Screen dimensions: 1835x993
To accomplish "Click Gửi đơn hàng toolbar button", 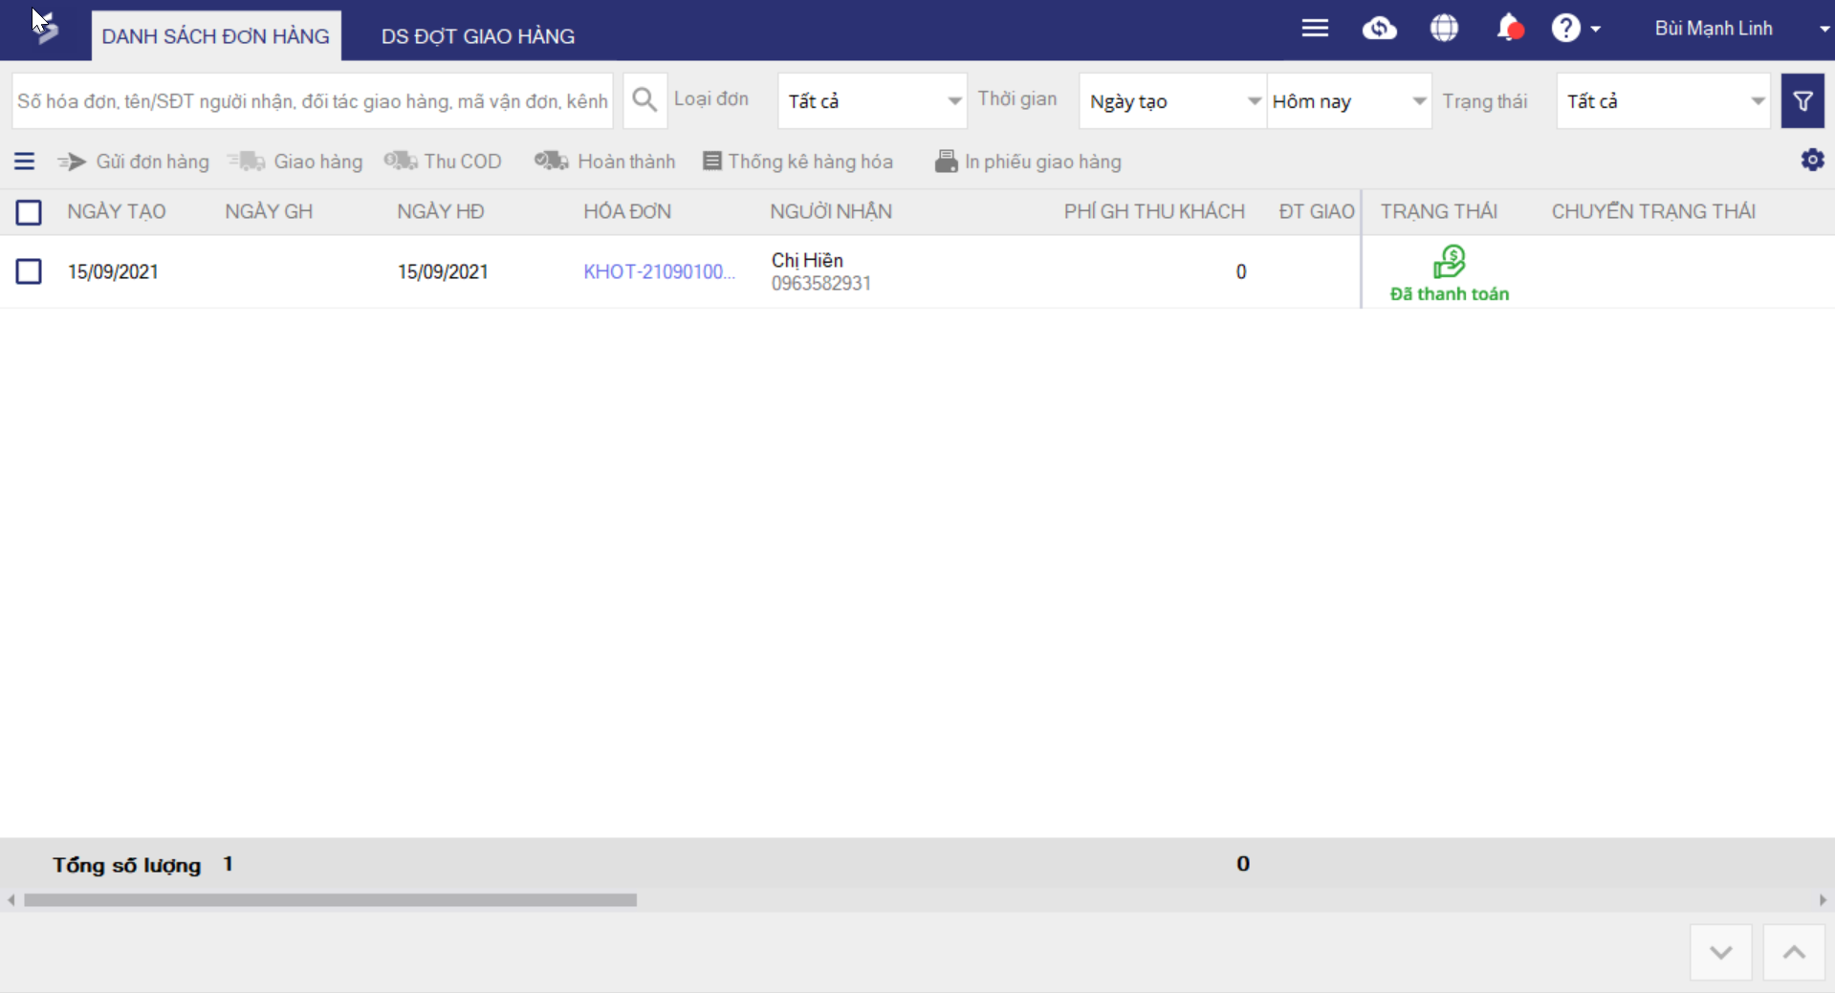I will 133,162.
